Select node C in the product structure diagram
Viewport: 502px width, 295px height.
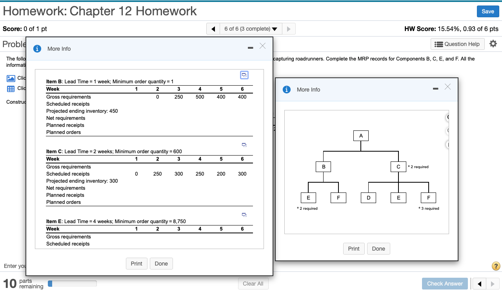pyautogui.click(x=398, y=167)
